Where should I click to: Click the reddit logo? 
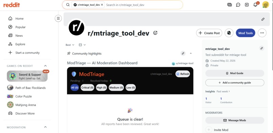pos(12,5)
